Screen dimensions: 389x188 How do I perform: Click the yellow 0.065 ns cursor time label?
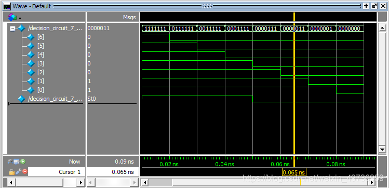pos(294,172)
